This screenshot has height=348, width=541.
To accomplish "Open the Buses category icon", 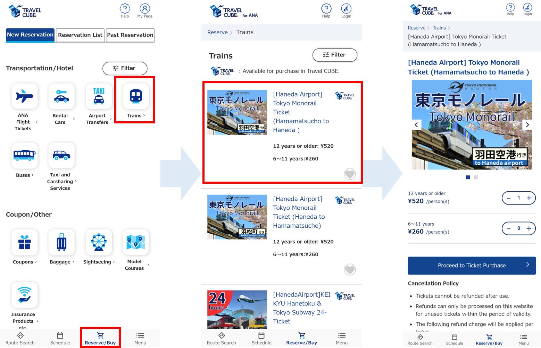I will [24, 155].
